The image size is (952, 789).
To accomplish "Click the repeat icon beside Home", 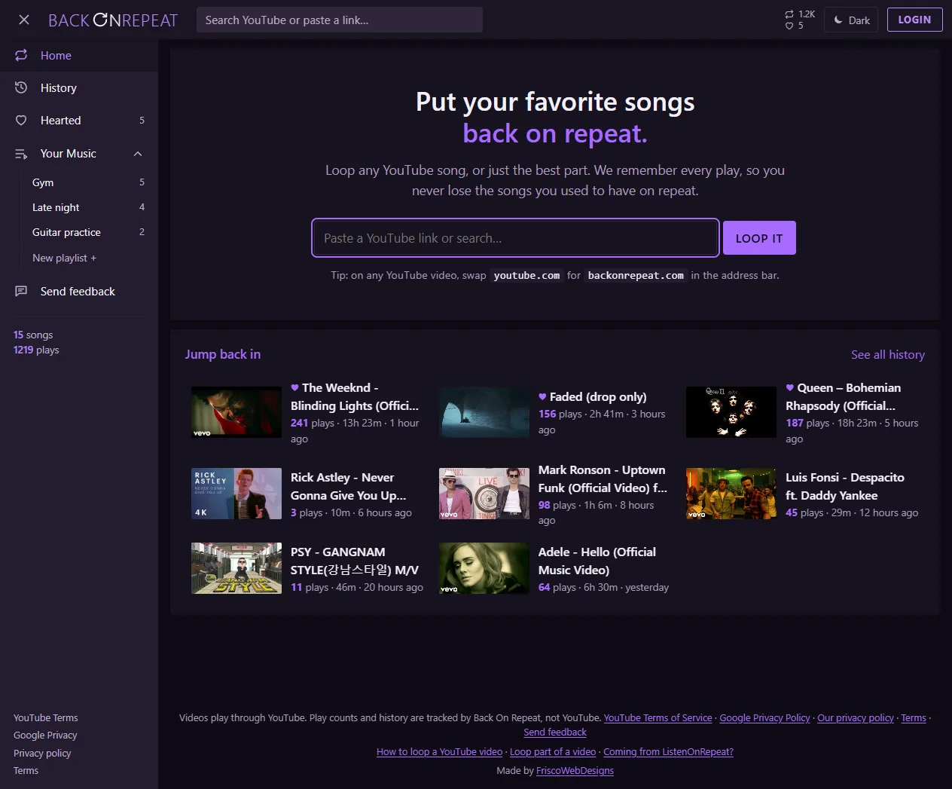I will pyautogui.click(x=21, y=55).
